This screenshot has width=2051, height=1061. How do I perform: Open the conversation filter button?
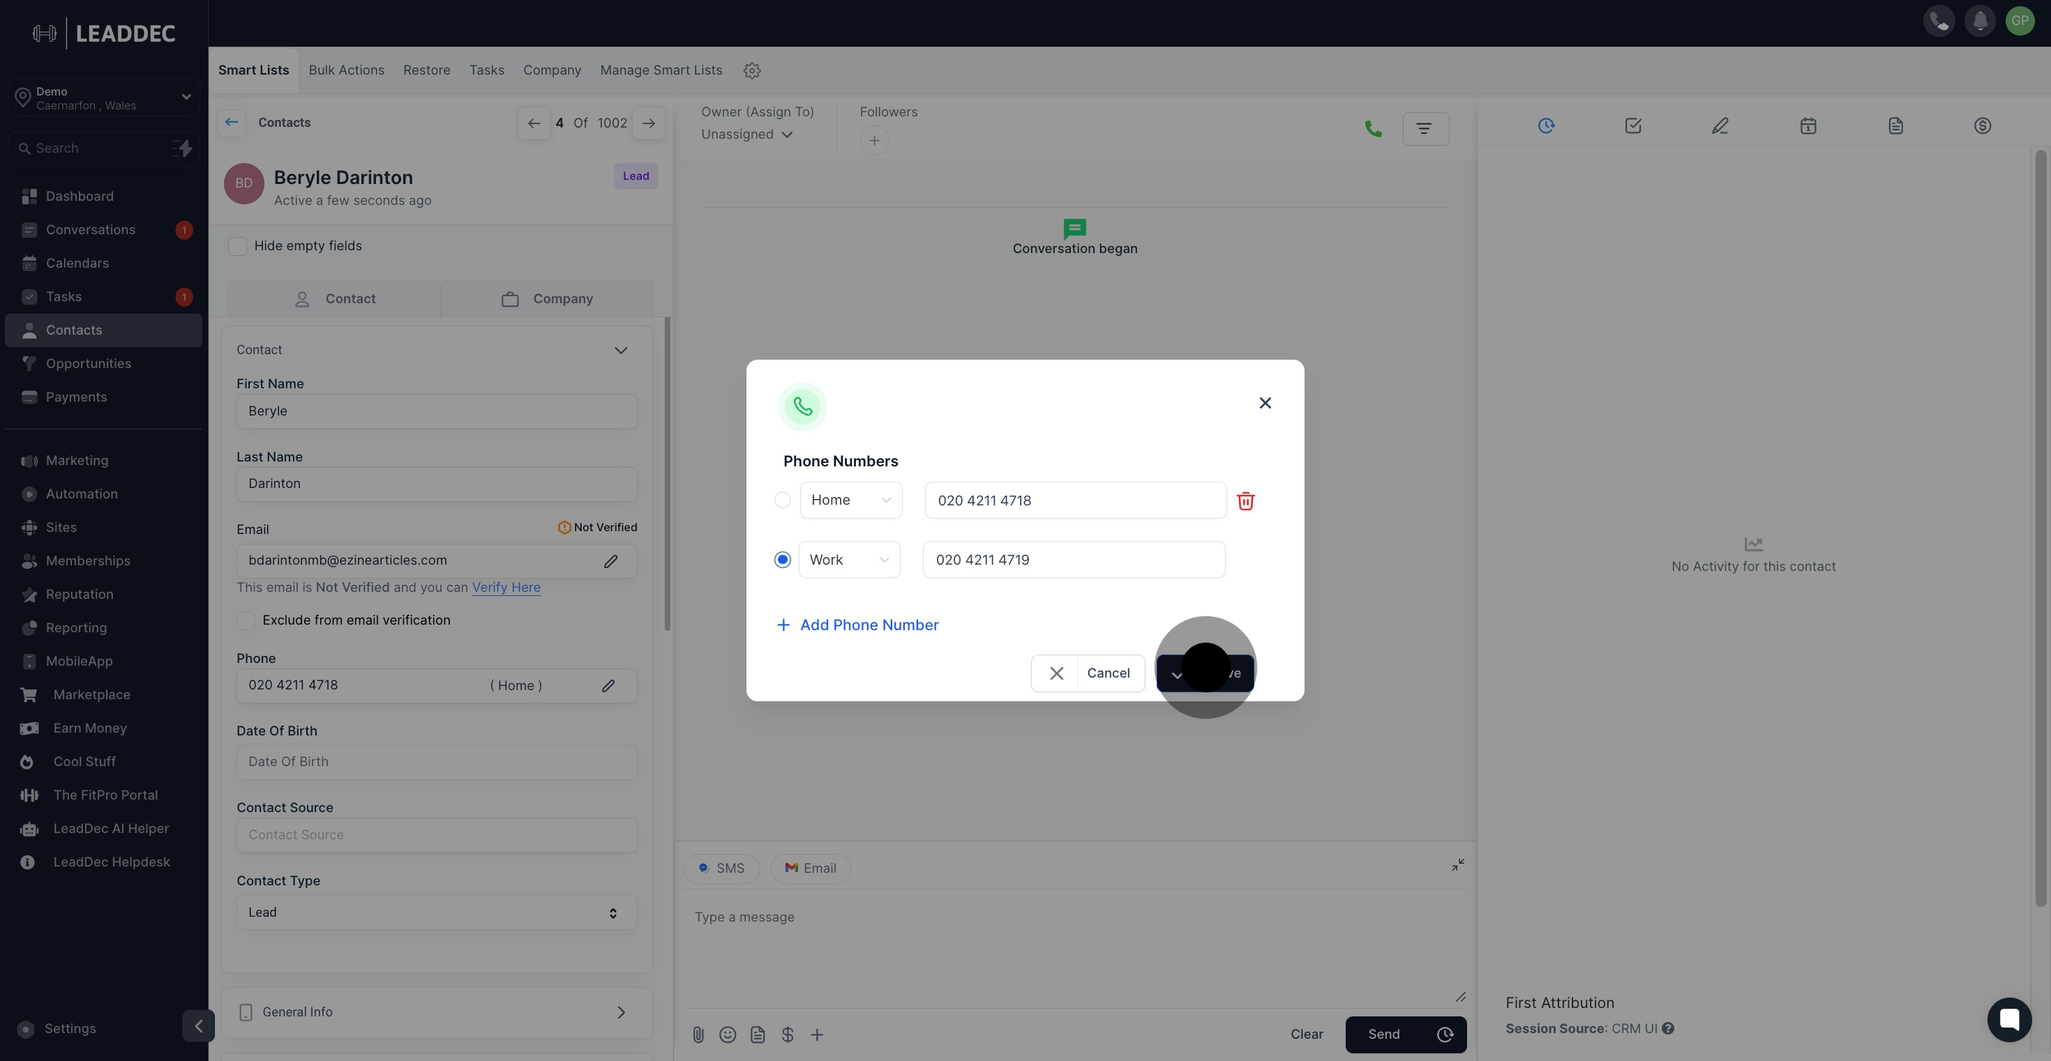pos(1425,129)
